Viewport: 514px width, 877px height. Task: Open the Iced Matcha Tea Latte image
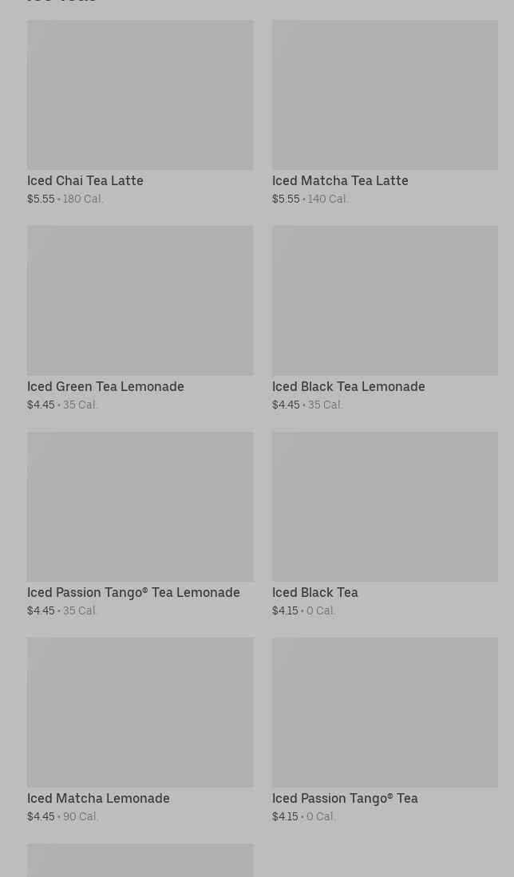coord(385,95)
